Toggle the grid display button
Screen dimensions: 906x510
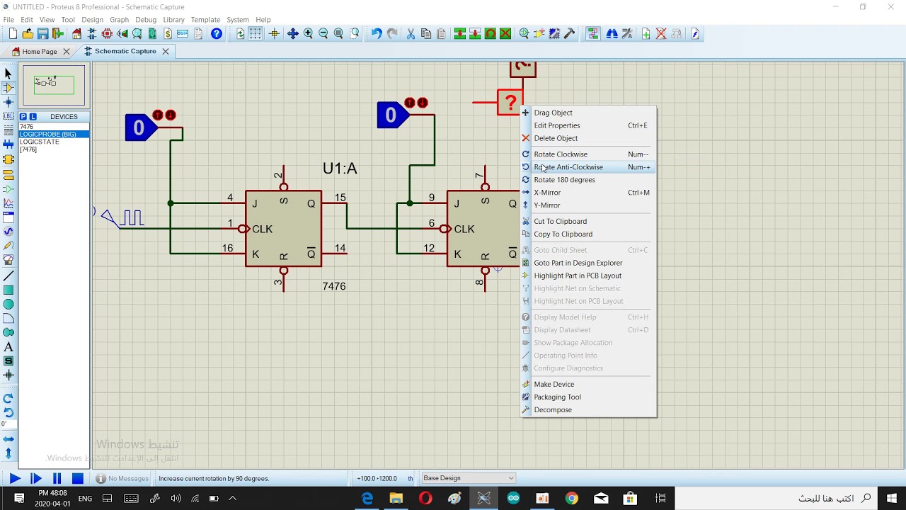256,33
